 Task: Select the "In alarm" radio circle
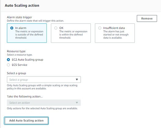[x=12, y=28]
